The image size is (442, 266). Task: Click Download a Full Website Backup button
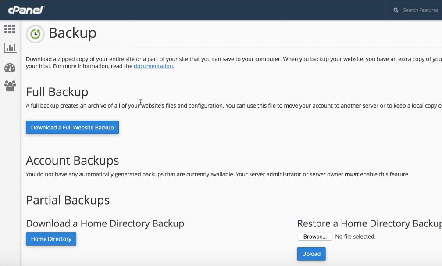[x=72, y=127]
